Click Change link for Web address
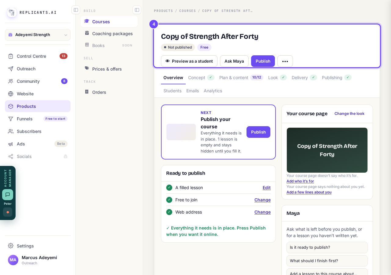Image resolution: width=391 pixels, height=275 pixels. pos(262,212)
